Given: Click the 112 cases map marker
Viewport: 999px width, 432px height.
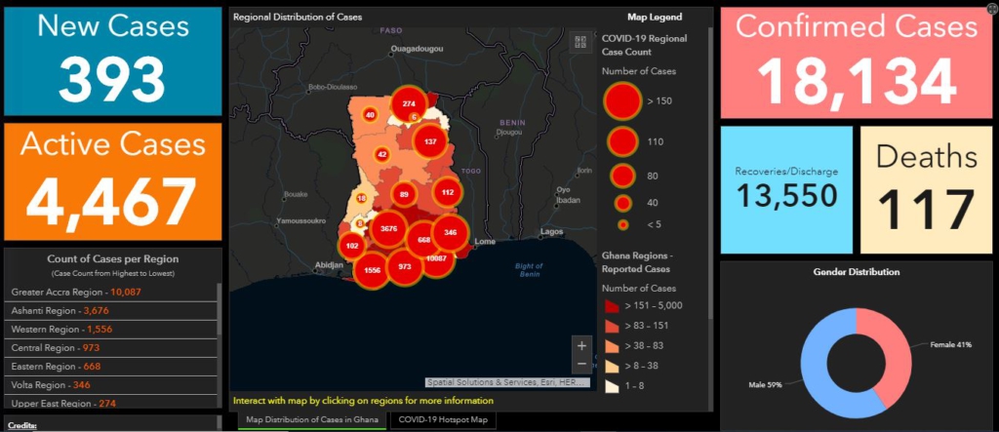Looking at the screenshot, I should [448, 193].
